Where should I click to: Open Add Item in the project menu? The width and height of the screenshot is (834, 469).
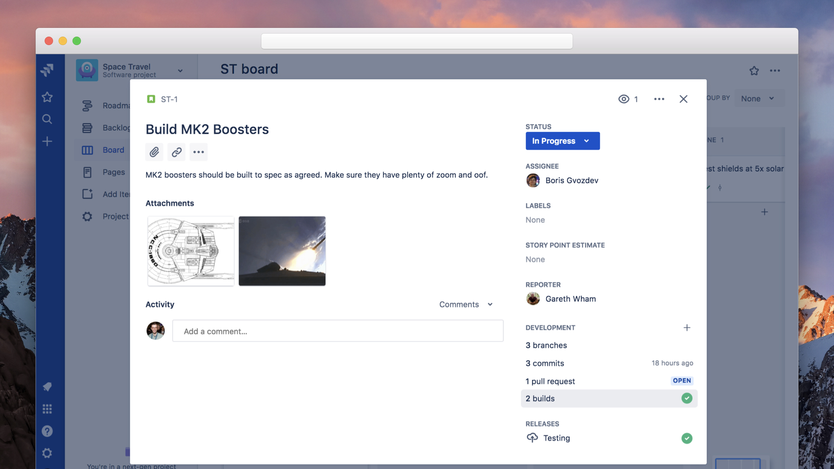116,194
